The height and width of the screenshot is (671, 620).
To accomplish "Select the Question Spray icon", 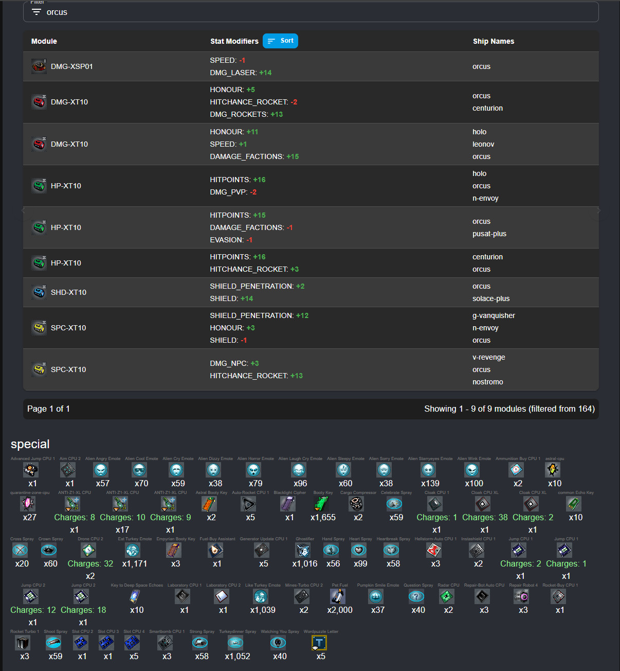I will tap(416, 596).
